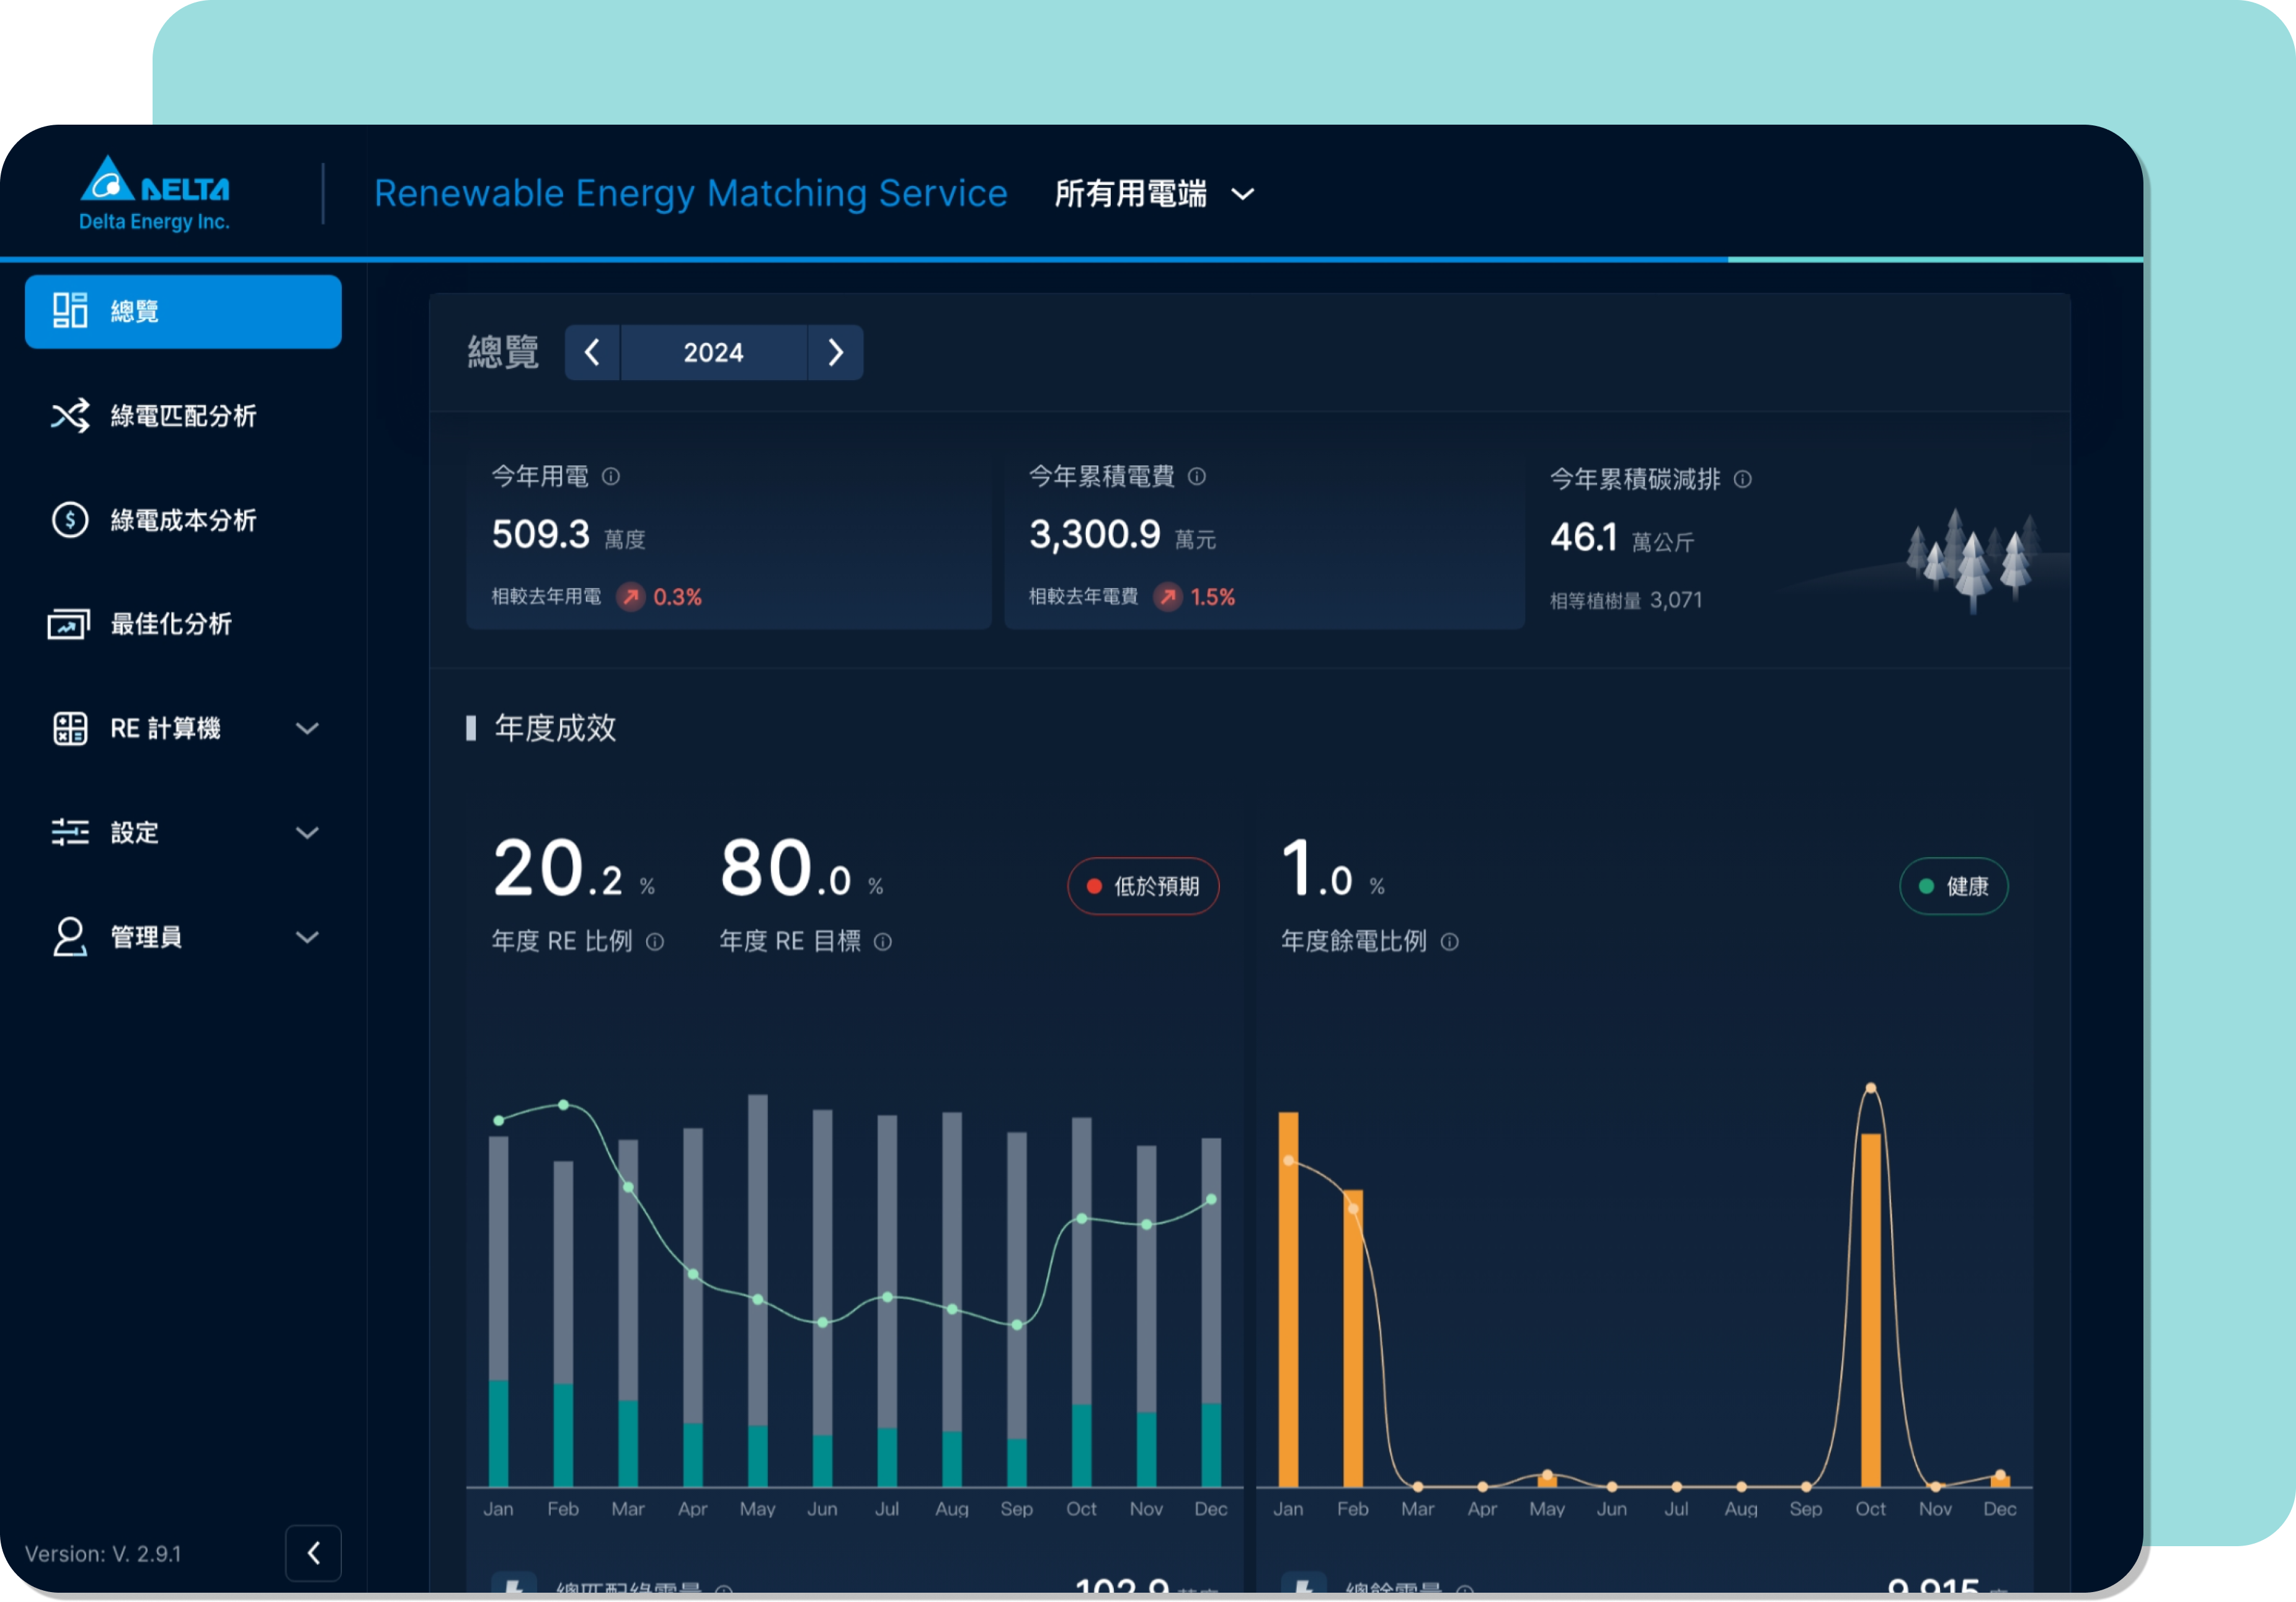Click info icon next to 年度 RE 目標
This screenshot has width=2296, height=1602.
tap(883, 942)
